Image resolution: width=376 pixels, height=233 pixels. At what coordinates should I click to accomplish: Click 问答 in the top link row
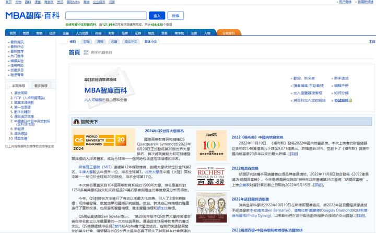112,2
